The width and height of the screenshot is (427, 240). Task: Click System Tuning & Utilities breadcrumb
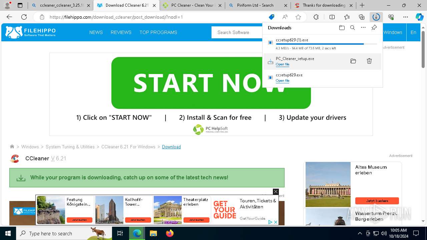[70, 147]
